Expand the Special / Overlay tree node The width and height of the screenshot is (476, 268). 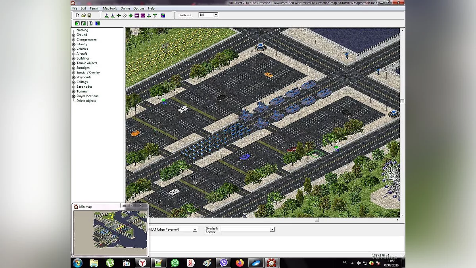pos(74,73)
